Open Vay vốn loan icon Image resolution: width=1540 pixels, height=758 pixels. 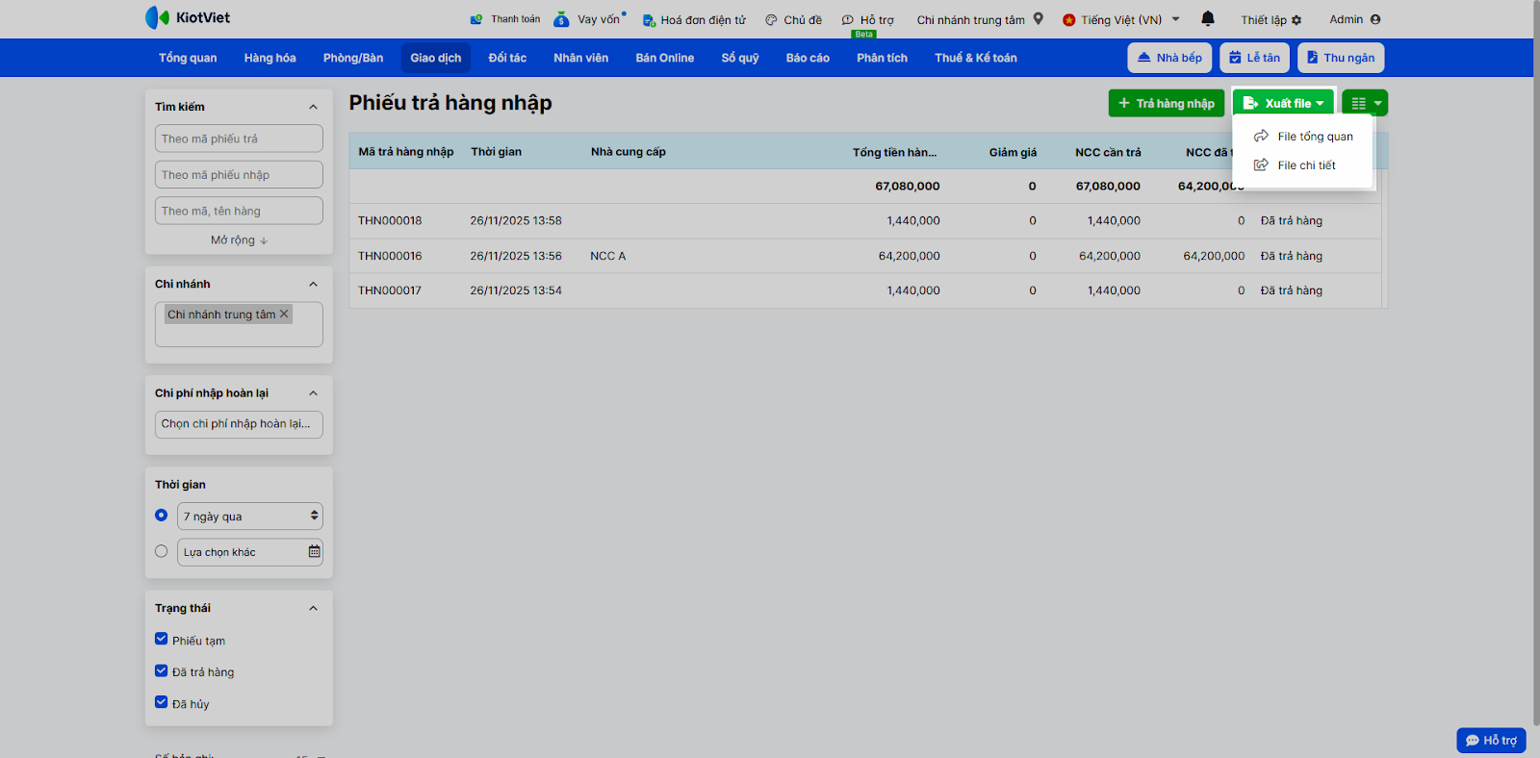point(561,19)
